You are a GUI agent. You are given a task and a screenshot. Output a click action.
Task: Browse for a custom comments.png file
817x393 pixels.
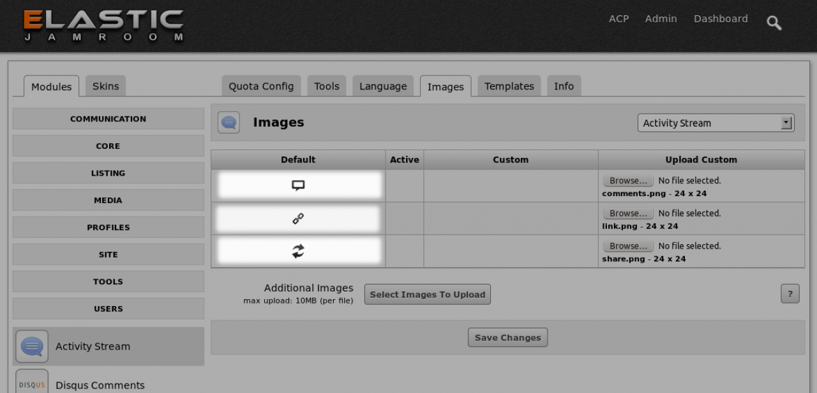pos(628,181)
